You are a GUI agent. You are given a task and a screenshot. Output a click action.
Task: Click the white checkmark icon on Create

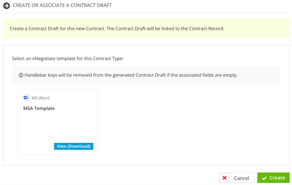264,178
